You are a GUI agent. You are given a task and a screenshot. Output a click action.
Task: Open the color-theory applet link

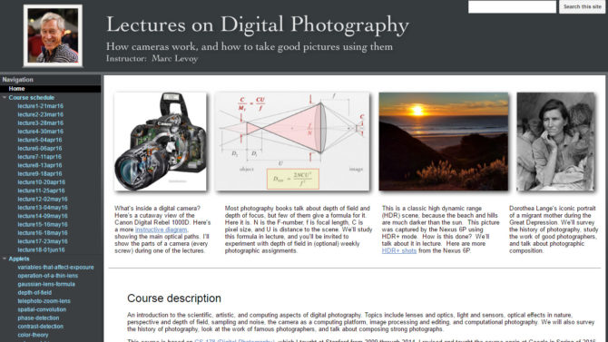(x=33, y=335)
